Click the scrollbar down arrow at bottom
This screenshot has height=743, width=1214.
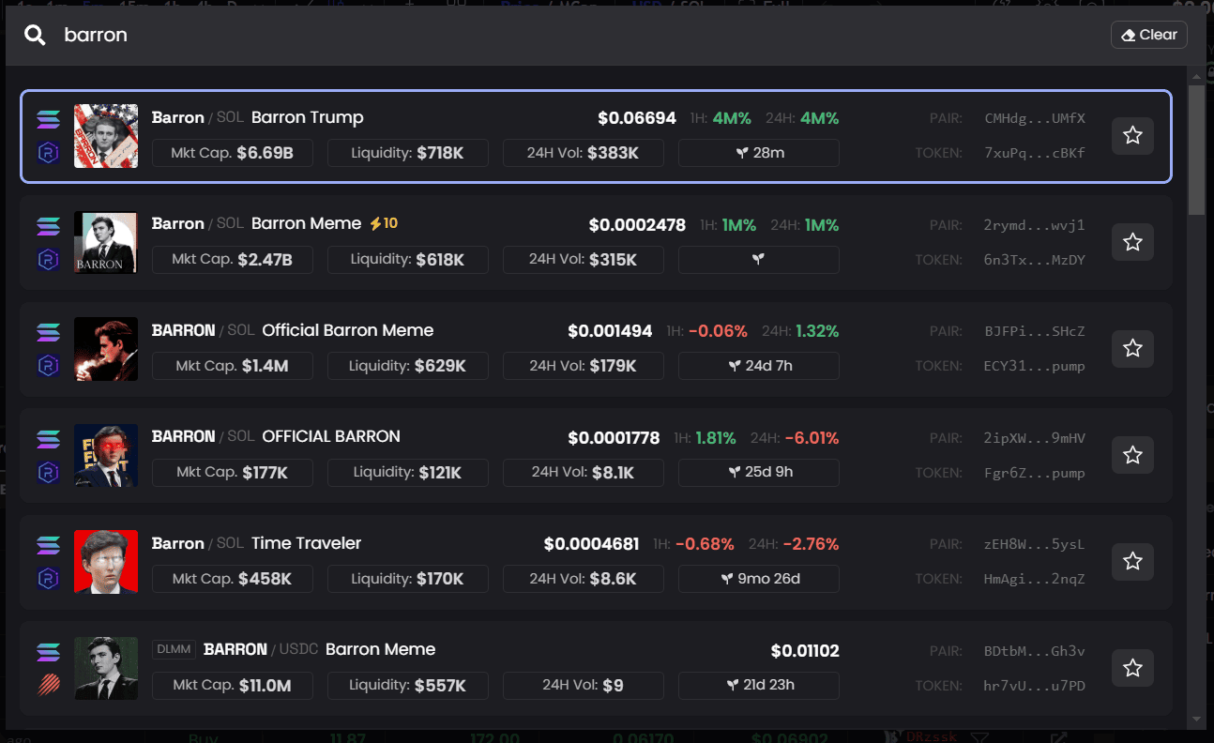coord(1196,720)
